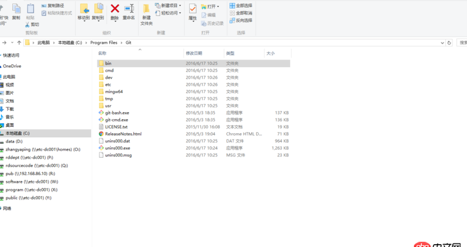Click 此电脑 in the address bar
Screen dimensions: 467x247
click(x=43, y=43)
